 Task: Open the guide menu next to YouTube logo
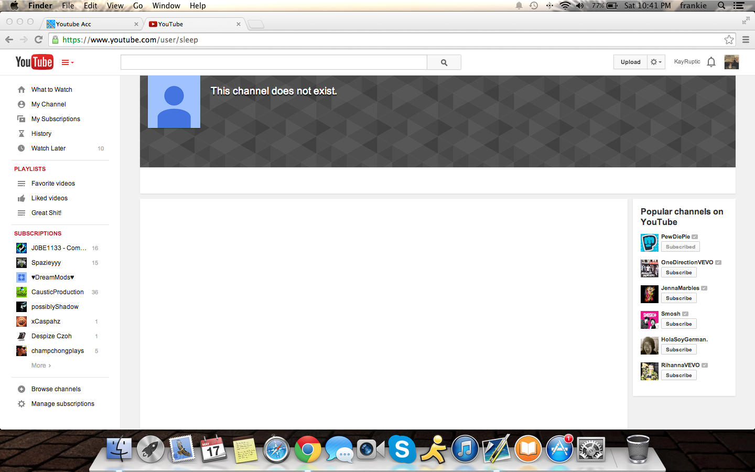point(68,62)
